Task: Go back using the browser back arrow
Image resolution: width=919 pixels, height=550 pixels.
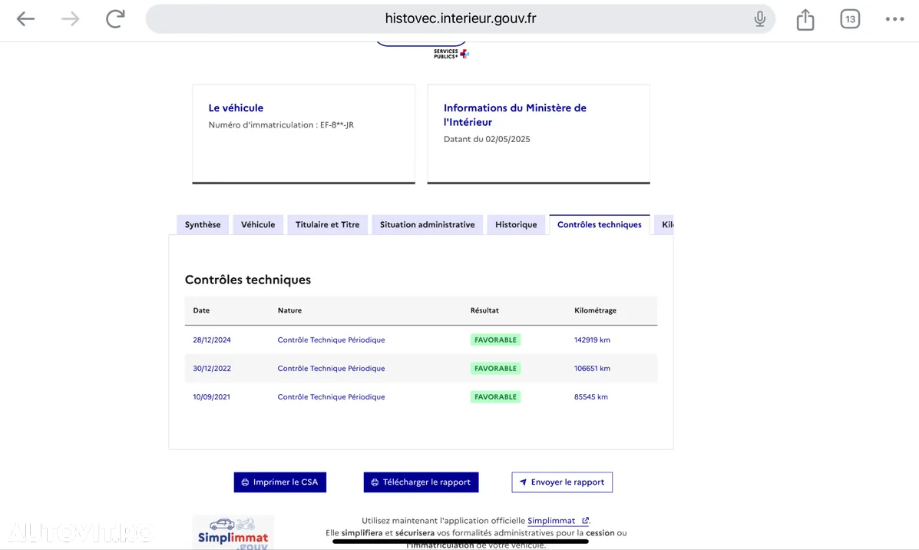Action: 25,18
